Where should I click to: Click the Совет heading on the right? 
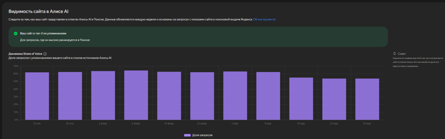[402, 54]
